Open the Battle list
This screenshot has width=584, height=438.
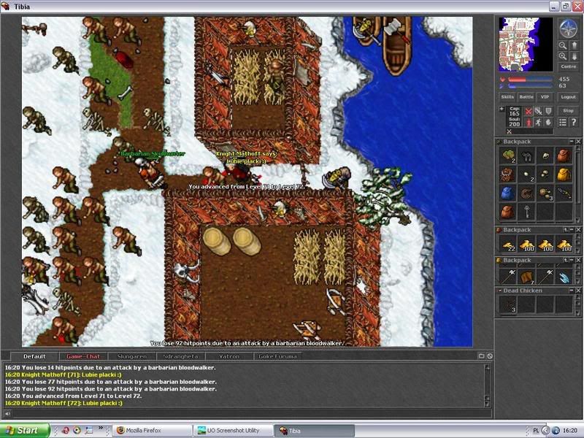526,97
